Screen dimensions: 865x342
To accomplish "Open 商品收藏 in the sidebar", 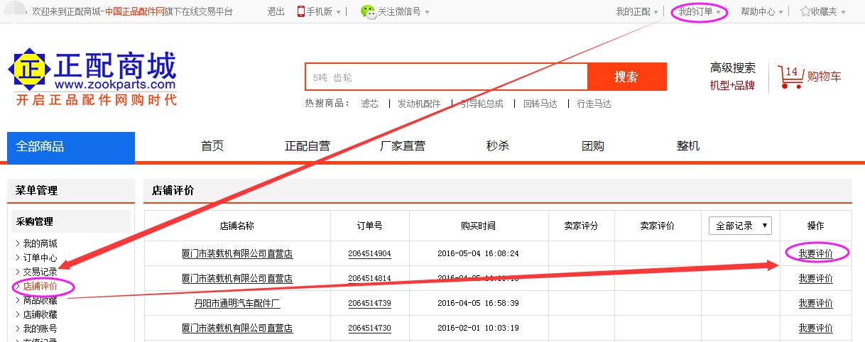I will 40,300.
